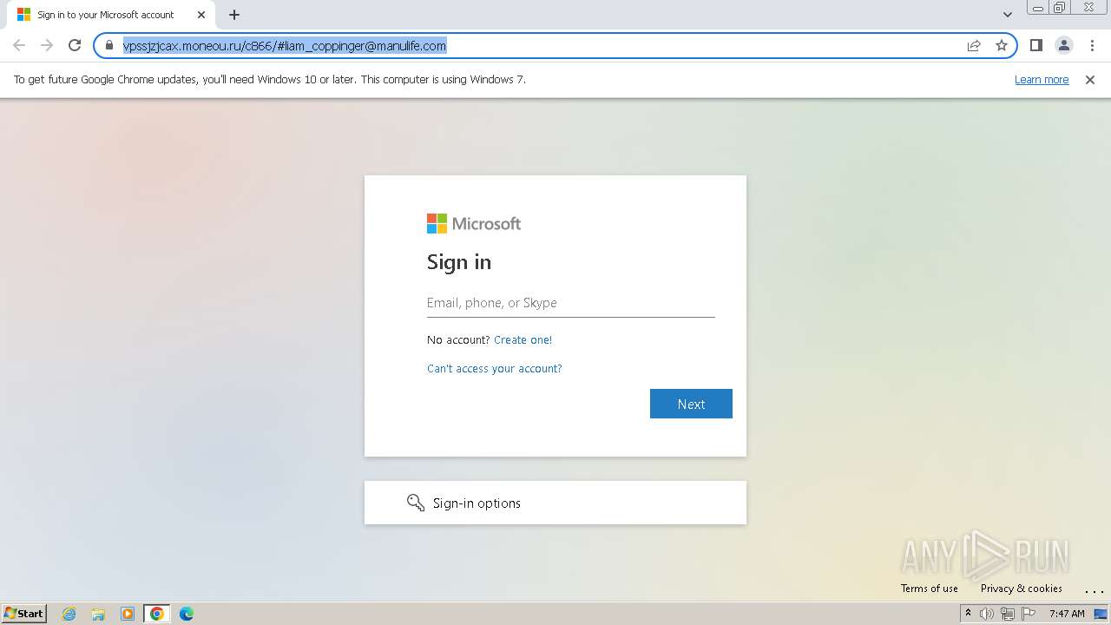Minimize the Chrome window
The height and width of the screenshot is (625, 1111).
(x=1038, y=8)
